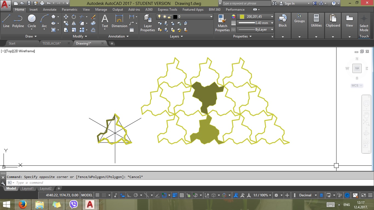This screenshot has width=374, height=210.
Task: Expand the Annotation panel
Action: pos(118,36)
